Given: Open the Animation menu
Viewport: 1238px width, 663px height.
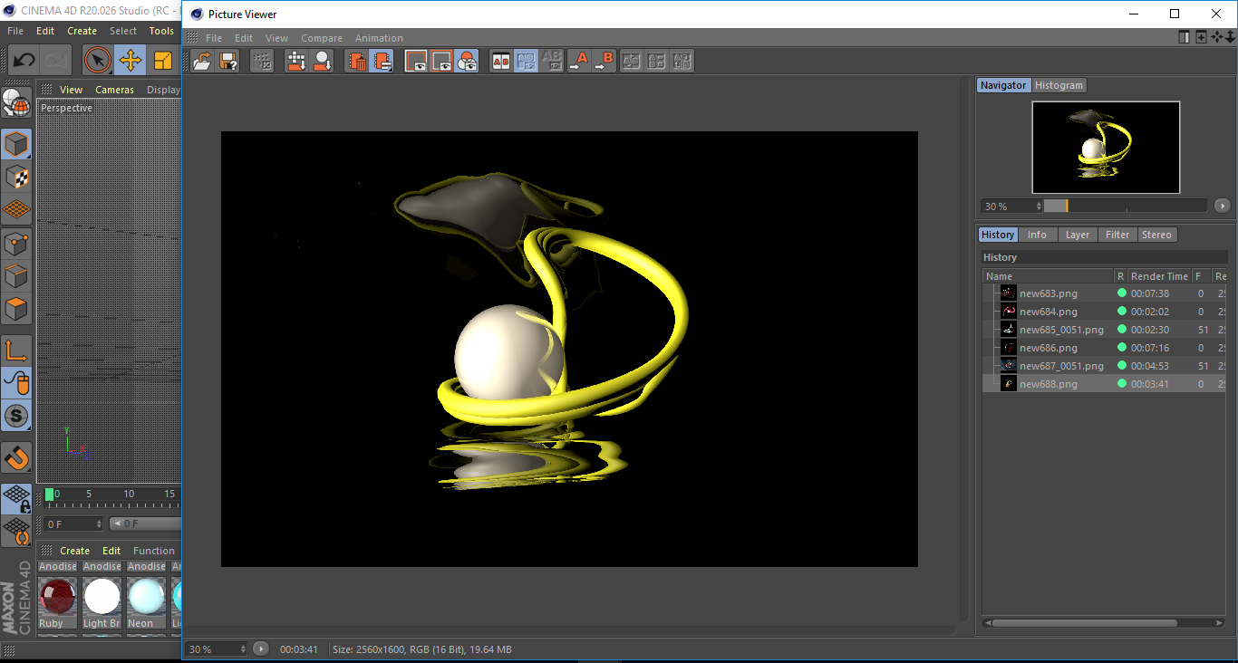Looking at the screenshot, I should 379,38.
